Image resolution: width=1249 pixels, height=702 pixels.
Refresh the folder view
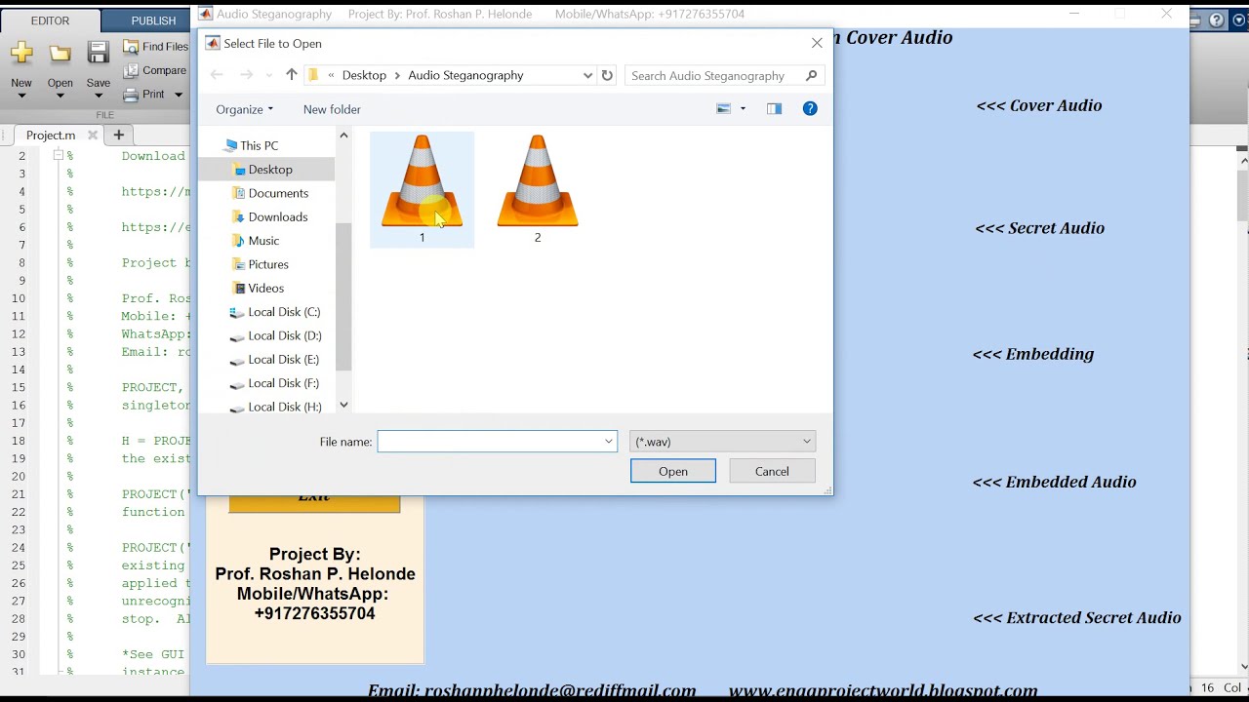pos(607,75)
